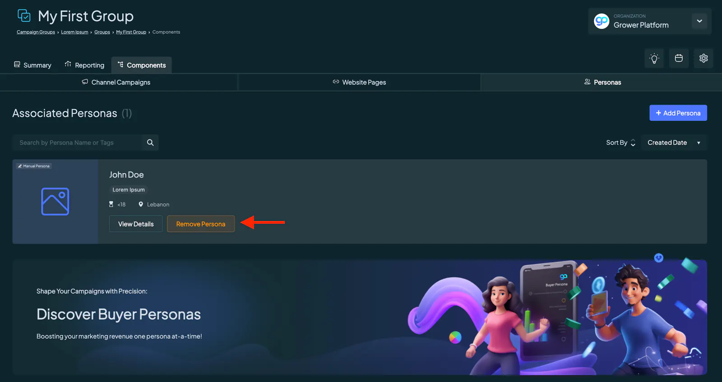The height and width of the screenshot is (382, 722).
Task: Click the lightbulb ideas icon
Action: point(654,58)
